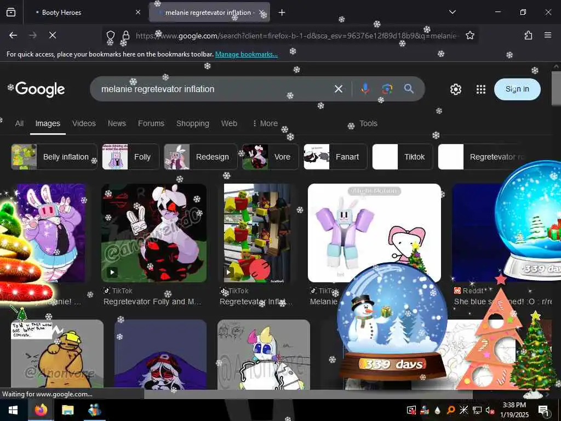Open the Windows Start menu

click(13, 410)
